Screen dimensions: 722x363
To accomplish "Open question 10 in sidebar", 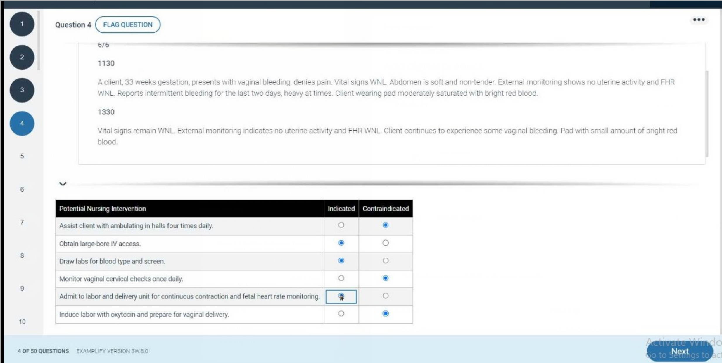I will 22,322.
